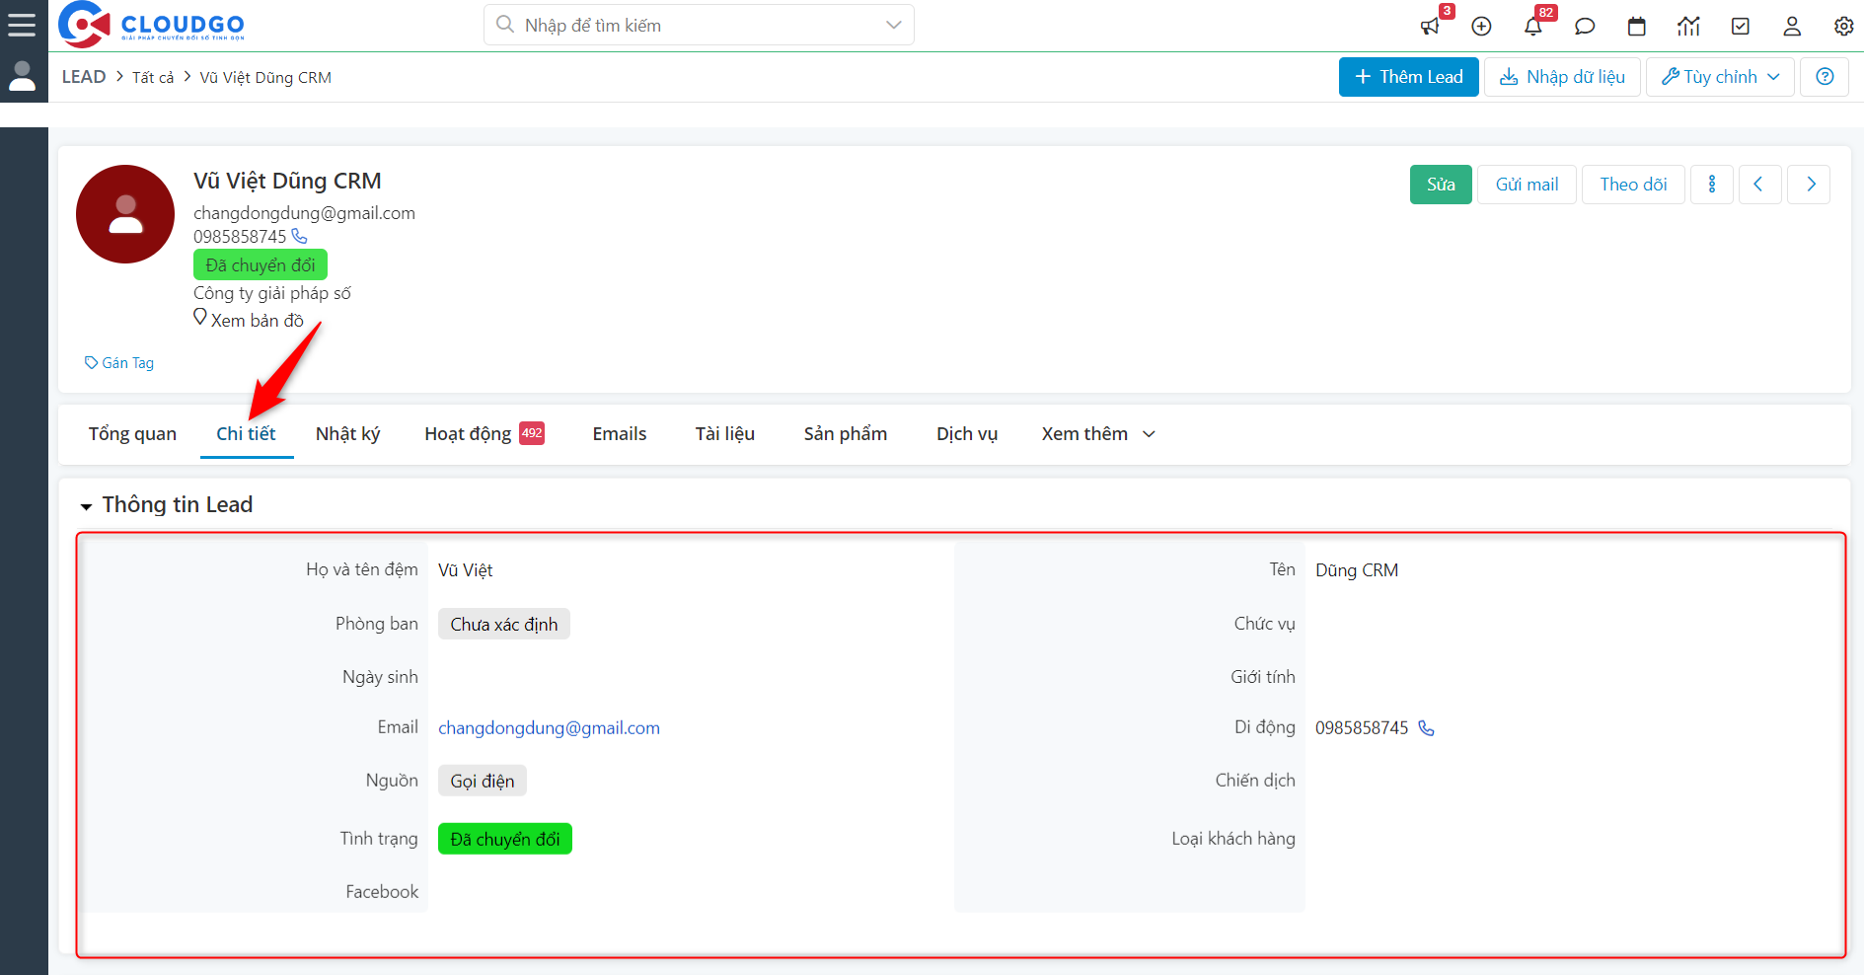Collapse the 'Thông tin Lead' section
Viewport: 1864px width, 975px height.
coord(86,505)
